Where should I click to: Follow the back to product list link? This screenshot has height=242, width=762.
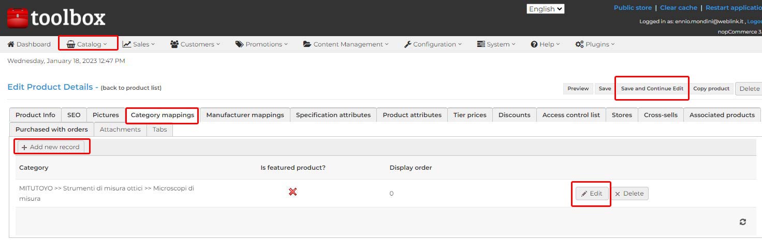(131, 88)
